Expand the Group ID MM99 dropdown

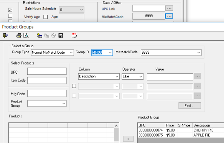(x=102, y=53)
